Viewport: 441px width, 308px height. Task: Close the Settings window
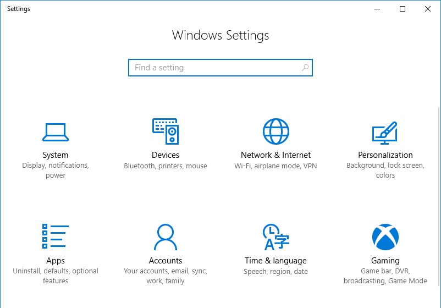click(428, 9)
